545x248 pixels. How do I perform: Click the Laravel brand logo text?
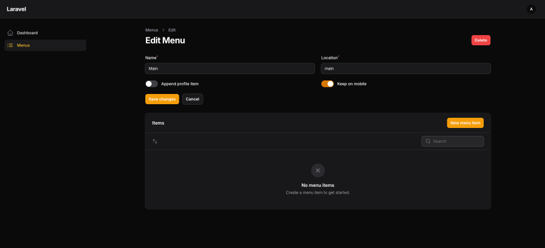coord(16,9)
